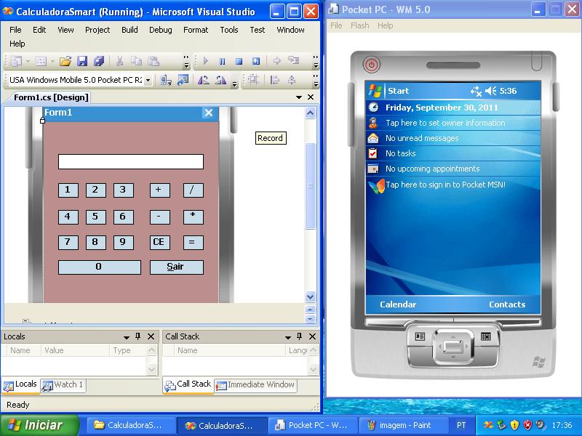
Task: Open the Flash menu in Pocket PC emulator
Action: [359, 25]
